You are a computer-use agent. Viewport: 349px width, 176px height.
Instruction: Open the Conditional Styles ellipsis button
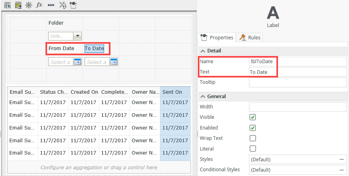pos(341,170)
